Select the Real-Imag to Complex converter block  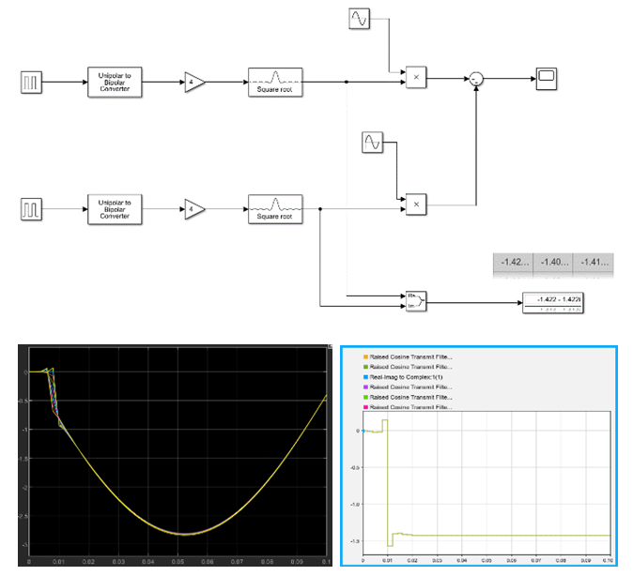415,300
